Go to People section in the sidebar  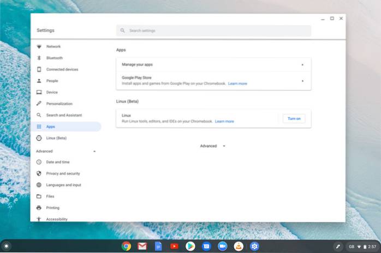coord(52,81)
